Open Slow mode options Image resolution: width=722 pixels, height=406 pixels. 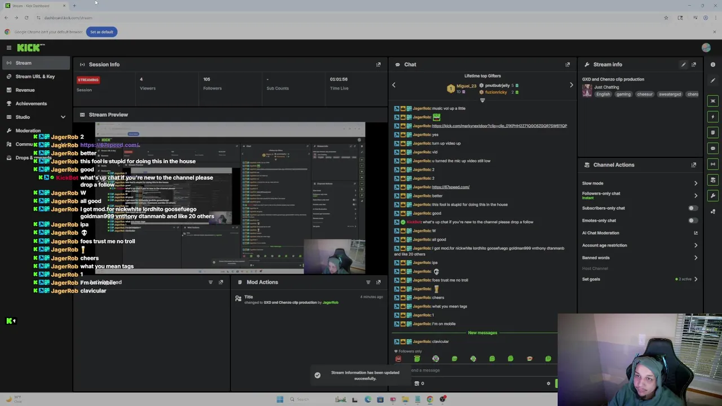coord(640,183)
